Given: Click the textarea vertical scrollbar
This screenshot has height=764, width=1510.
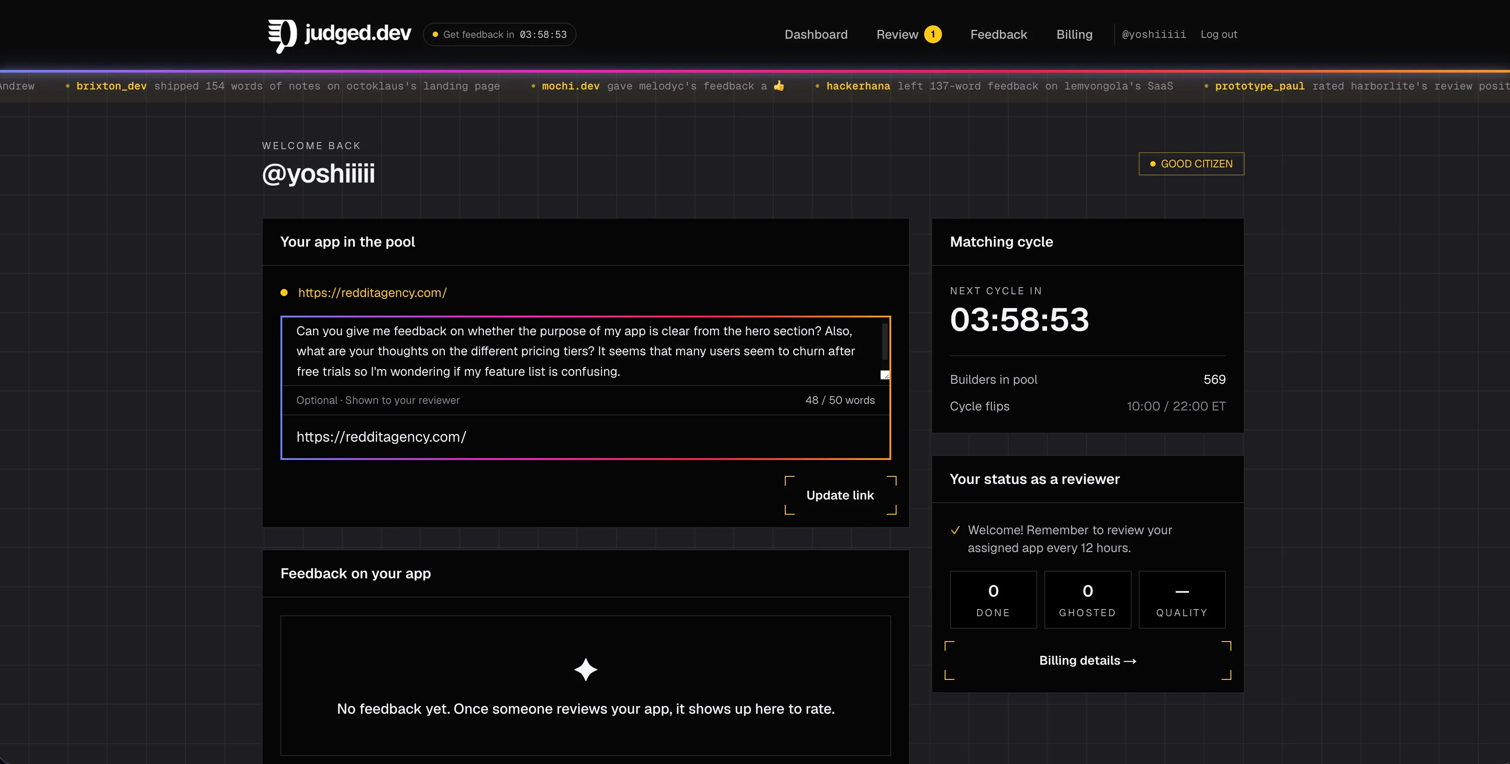Looking at the screenshot, I should coord(885,341).
